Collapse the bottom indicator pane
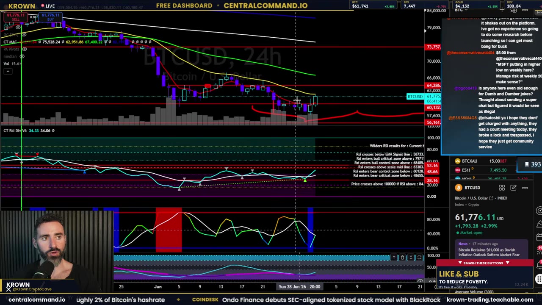Screen dimensions: 542x305 [411, 258]
